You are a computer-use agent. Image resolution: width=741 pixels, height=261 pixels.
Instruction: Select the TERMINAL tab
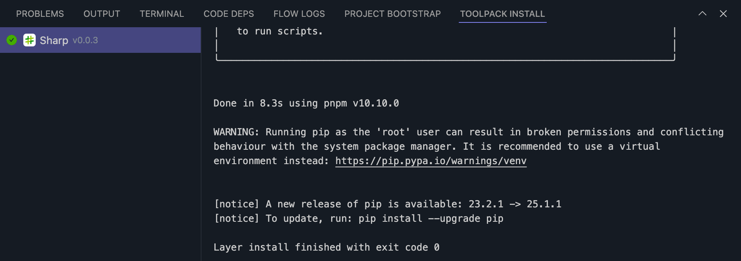[x=161, y=14]
